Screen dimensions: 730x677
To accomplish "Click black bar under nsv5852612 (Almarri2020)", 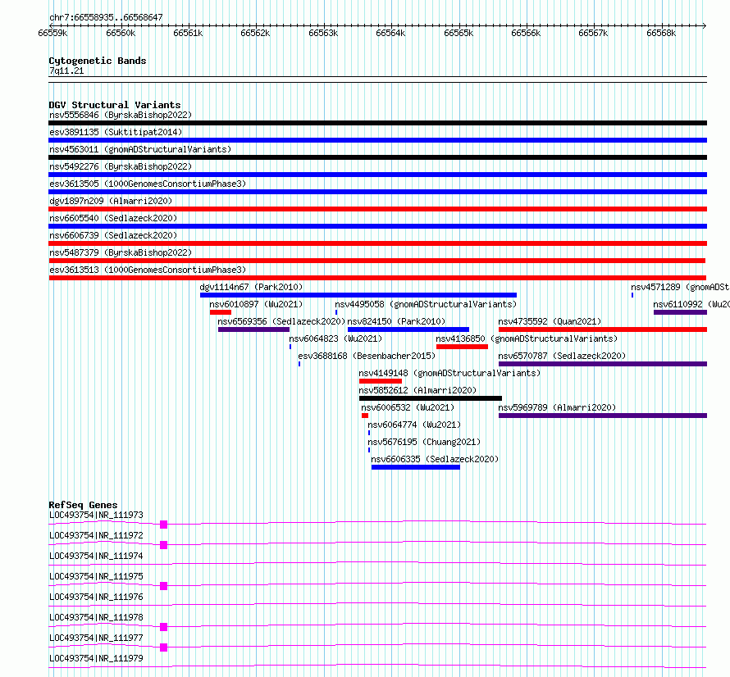I will tap(430, 398).
